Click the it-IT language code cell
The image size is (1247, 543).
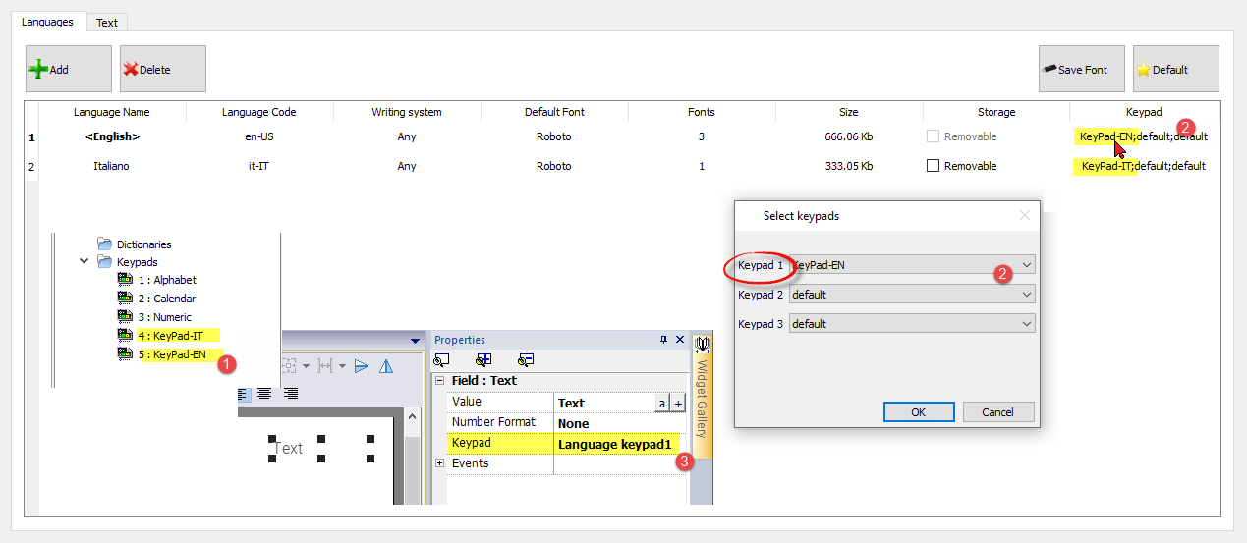[x=258, y=166]
